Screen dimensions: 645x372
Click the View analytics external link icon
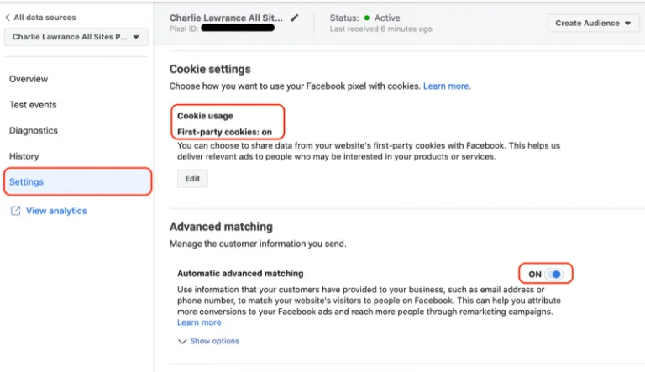point(15,211)
